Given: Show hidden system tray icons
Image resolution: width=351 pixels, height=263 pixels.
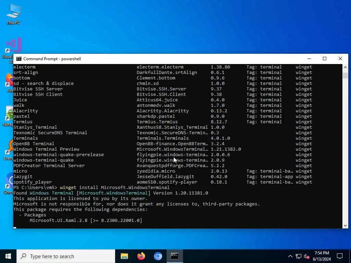Looking at the screenshot, I should pyautogui.click(x=290, y=256).
